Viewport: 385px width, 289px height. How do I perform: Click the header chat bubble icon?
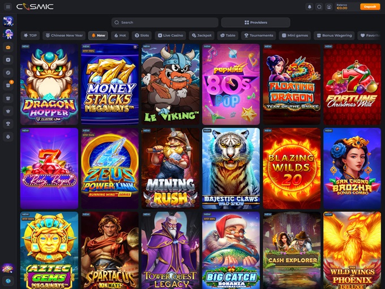(319, 7)
